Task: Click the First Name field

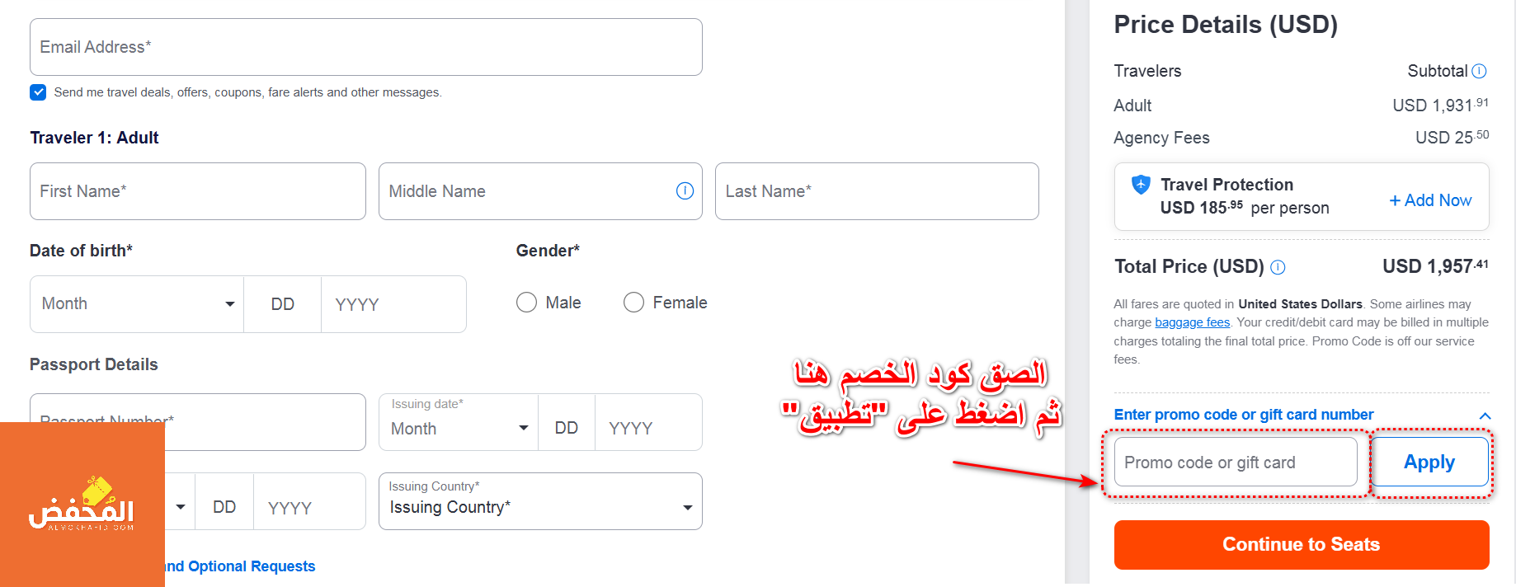Action: [198, 191]
